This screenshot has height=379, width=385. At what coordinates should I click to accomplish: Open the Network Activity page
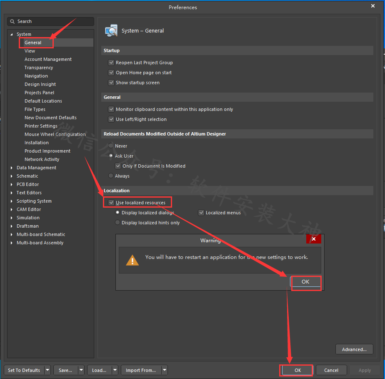(x=42, y=160)
